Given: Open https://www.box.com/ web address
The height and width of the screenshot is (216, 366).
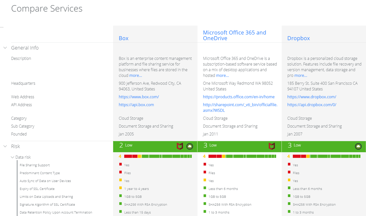Looking at the screenshot, I should pyautogui.click(x=139, y=97).
